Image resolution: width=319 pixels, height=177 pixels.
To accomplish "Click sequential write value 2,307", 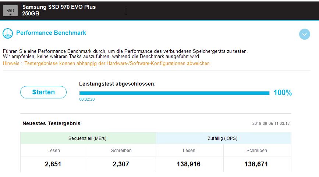I will (121, 164).
